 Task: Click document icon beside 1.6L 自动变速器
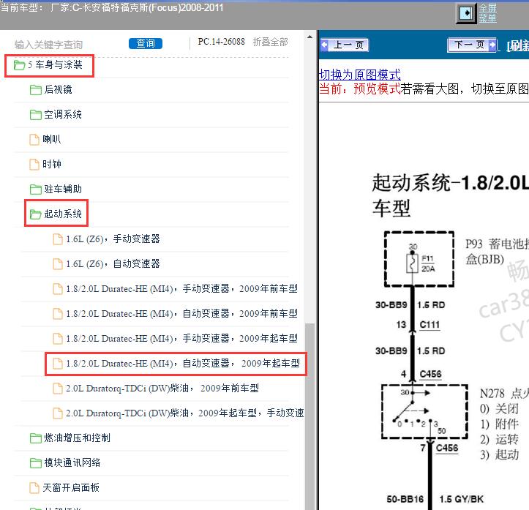[58, 263]
